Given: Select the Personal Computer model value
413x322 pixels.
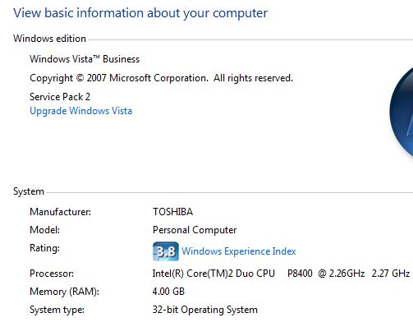Looking at the screenshot, I should pos(195,230).
